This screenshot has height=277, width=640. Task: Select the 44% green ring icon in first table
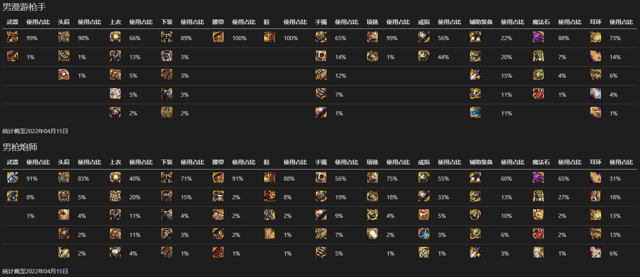[x=424, y=56]
